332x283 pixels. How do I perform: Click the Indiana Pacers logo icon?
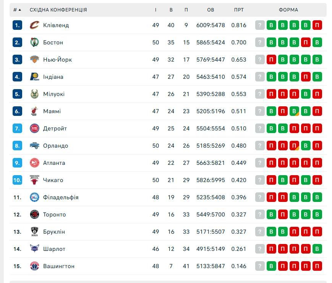(x=34, y=77)
